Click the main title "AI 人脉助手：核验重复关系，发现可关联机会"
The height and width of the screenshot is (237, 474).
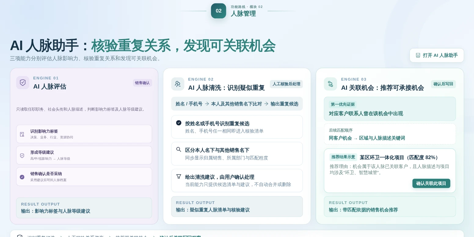pyautogui.click(x=143, y=46)
